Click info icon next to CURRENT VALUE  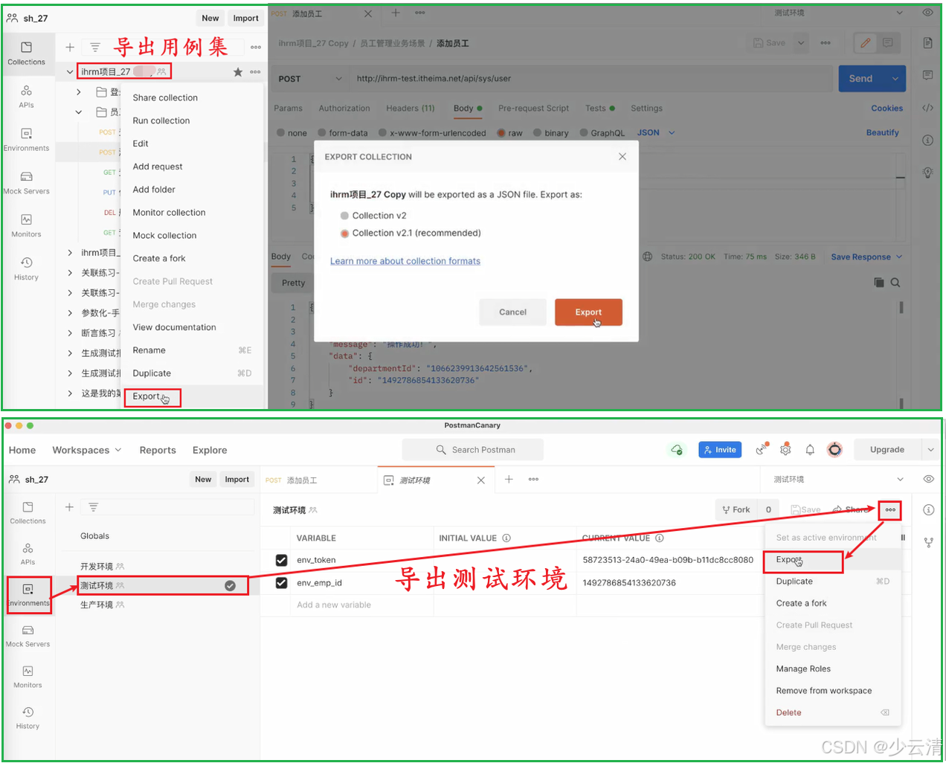(660, 538)
